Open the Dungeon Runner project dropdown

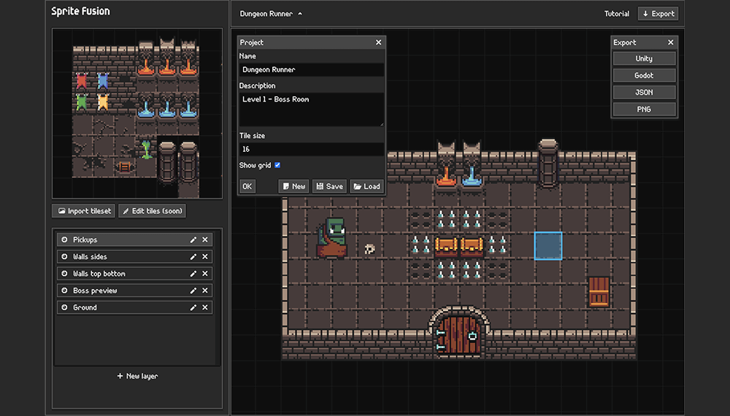[x=271, y=14]
